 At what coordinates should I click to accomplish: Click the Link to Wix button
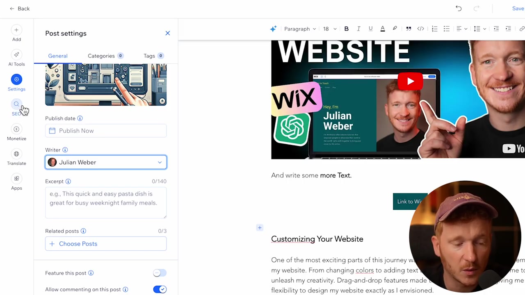click(410, 202)
